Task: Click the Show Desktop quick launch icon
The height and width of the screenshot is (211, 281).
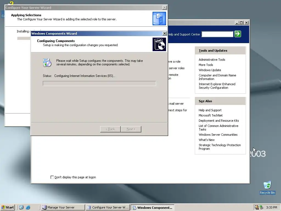Action: pyautogui.click(x=21, y=207)
